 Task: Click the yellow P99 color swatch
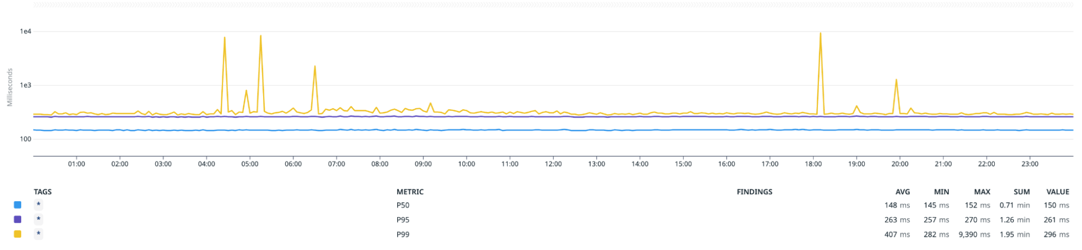[17, 234]
